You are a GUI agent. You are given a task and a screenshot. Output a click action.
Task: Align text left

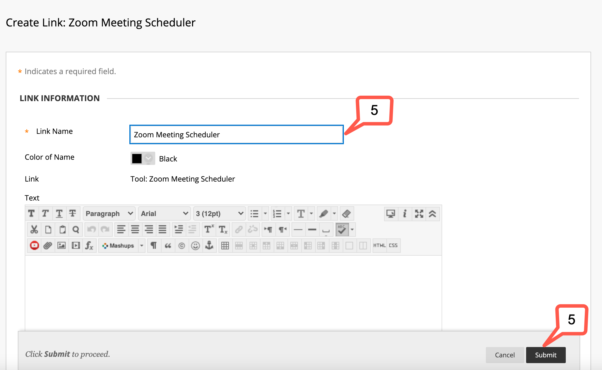click(x=121, y=230)
